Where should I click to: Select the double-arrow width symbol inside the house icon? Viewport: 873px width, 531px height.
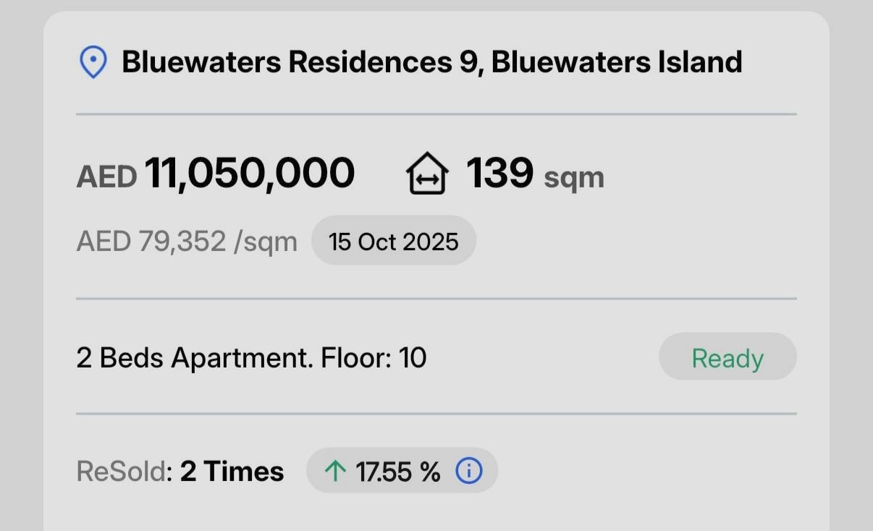[x=429, y=179]
